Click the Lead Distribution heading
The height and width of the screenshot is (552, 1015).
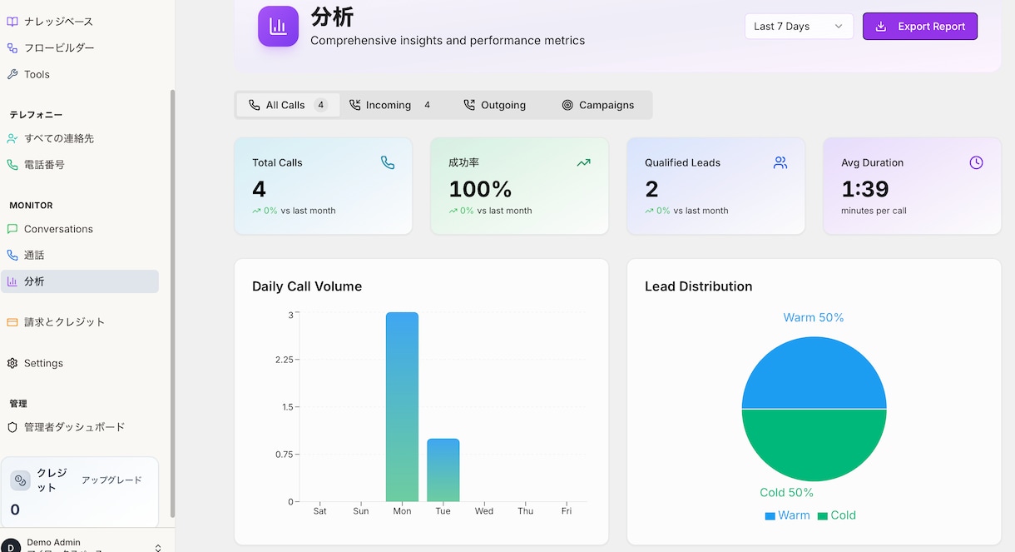(699, 286)
